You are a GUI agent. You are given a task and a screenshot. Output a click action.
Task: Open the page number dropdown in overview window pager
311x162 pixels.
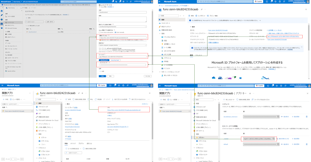(x=13, y=159)
